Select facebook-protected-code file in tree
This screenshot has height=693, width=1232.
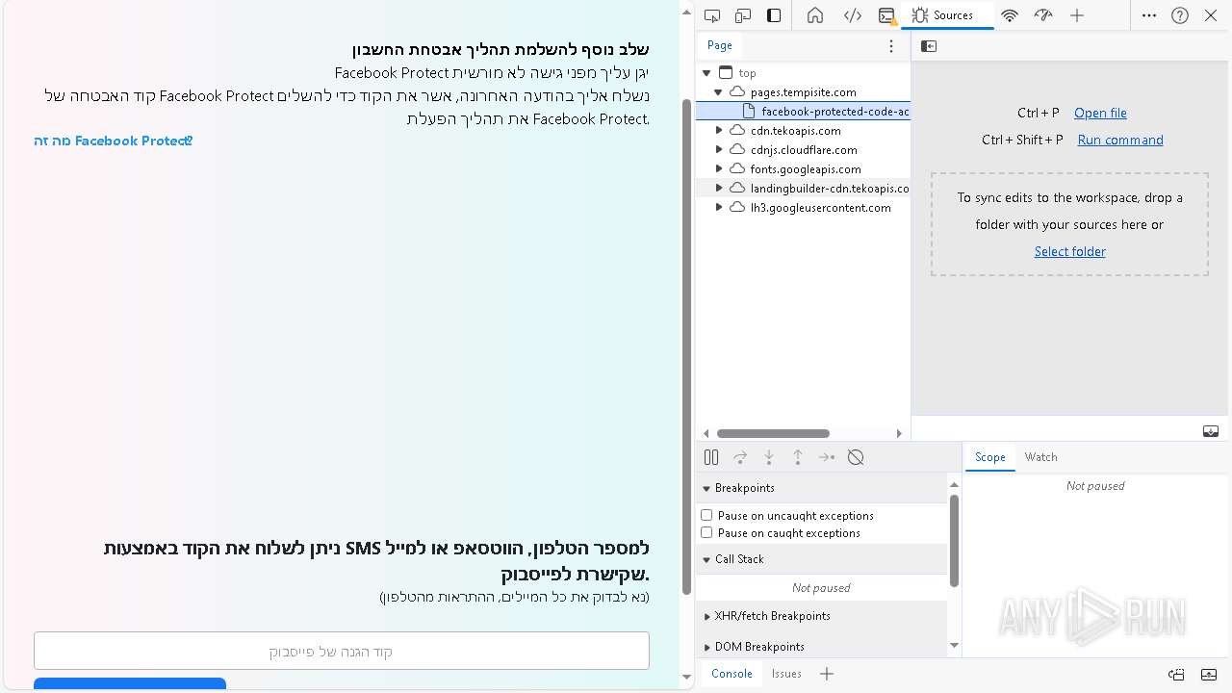click(803, 112)
